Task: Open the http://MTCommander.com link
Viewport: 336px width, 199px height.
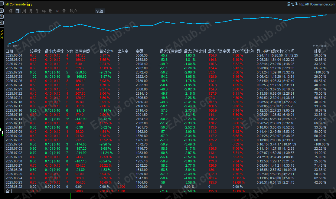Action: (317, 4)
